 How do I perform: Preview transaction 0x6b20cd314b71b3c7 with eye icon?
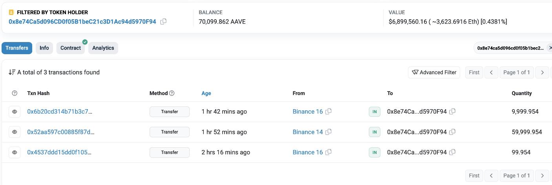click(15, 112)
